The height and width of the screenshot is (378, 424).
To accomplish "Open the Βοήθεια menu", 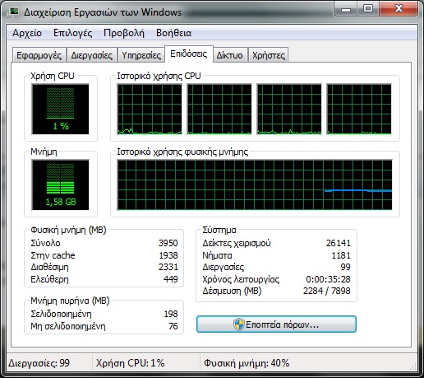I will tap(173, 33).
